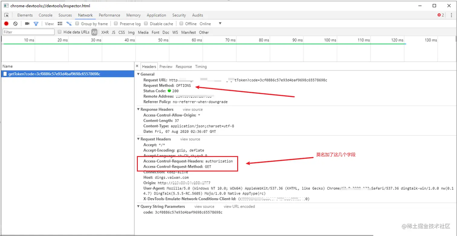This screenshot has width=457, height=236.
Task: Toggle the blue filter funnel icon
Action: (x=36, y=24)
